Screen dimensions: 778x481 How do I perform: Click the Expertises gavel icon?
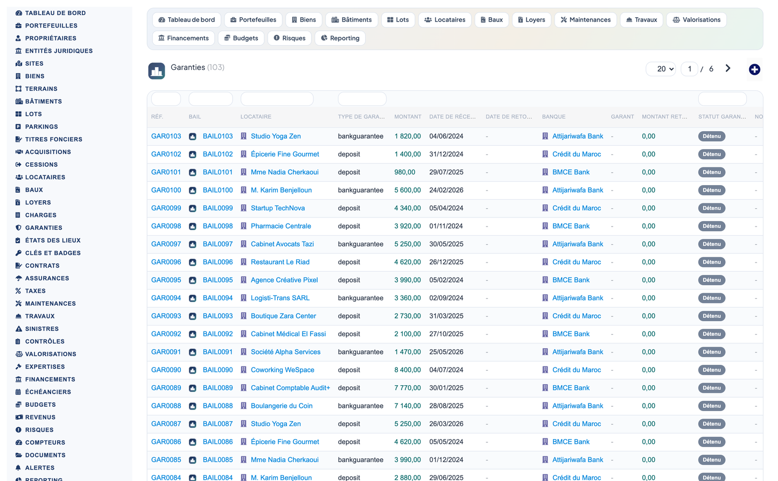tap(19, 367)
